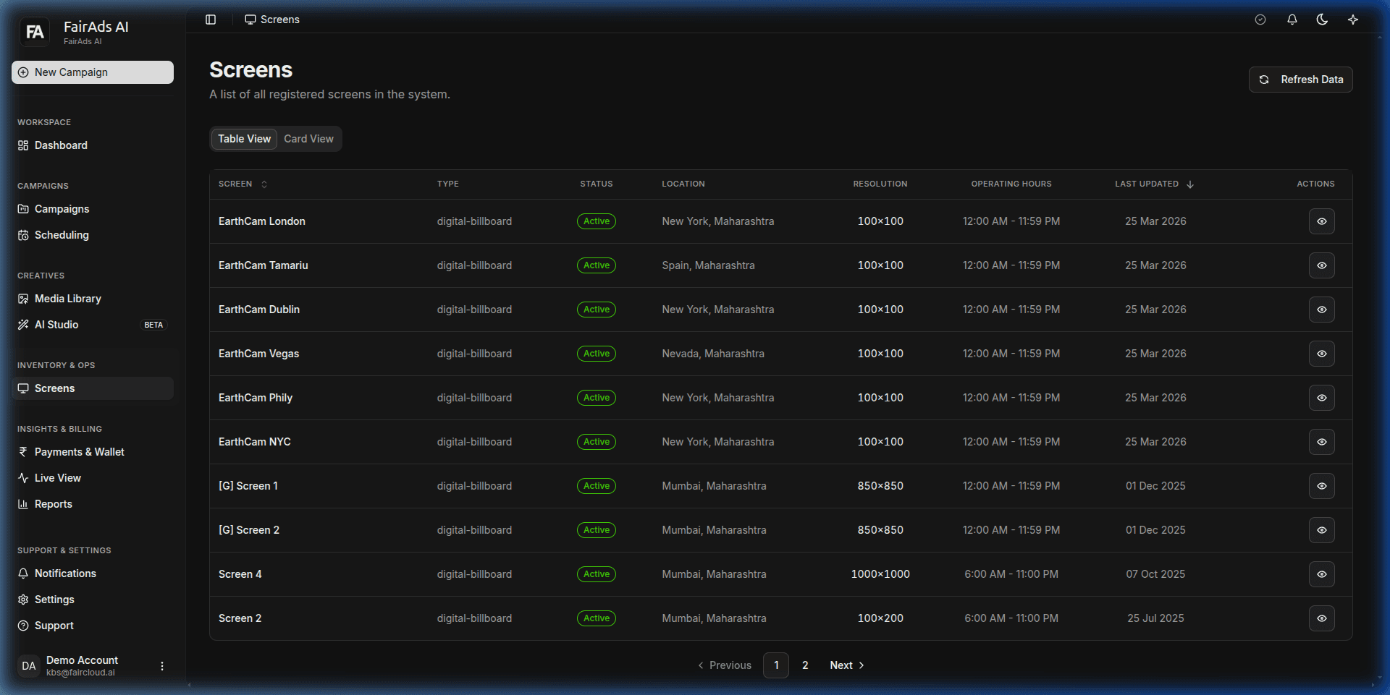The image size is (1390, 695).
Task: Click "Nevada, Maharashtra" location cell
Action: (713, 354)
